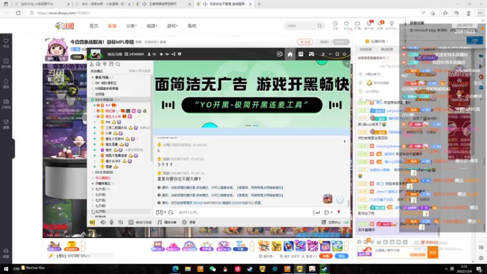Click the panel layout icon beside home icon
Viewport: 487px width, 274px height.
pyautogui.click(x=301, y=54)
